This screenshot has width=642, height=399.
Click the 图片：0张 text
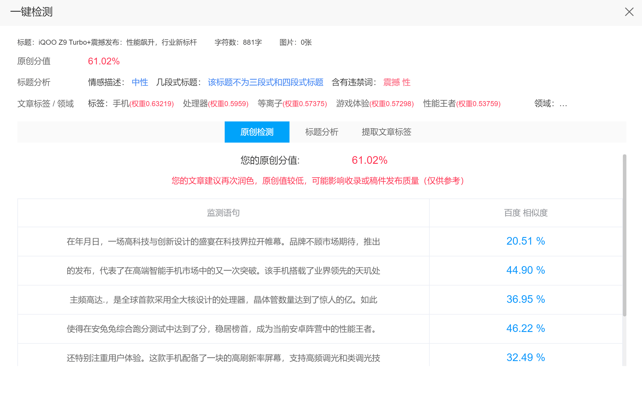295,42
